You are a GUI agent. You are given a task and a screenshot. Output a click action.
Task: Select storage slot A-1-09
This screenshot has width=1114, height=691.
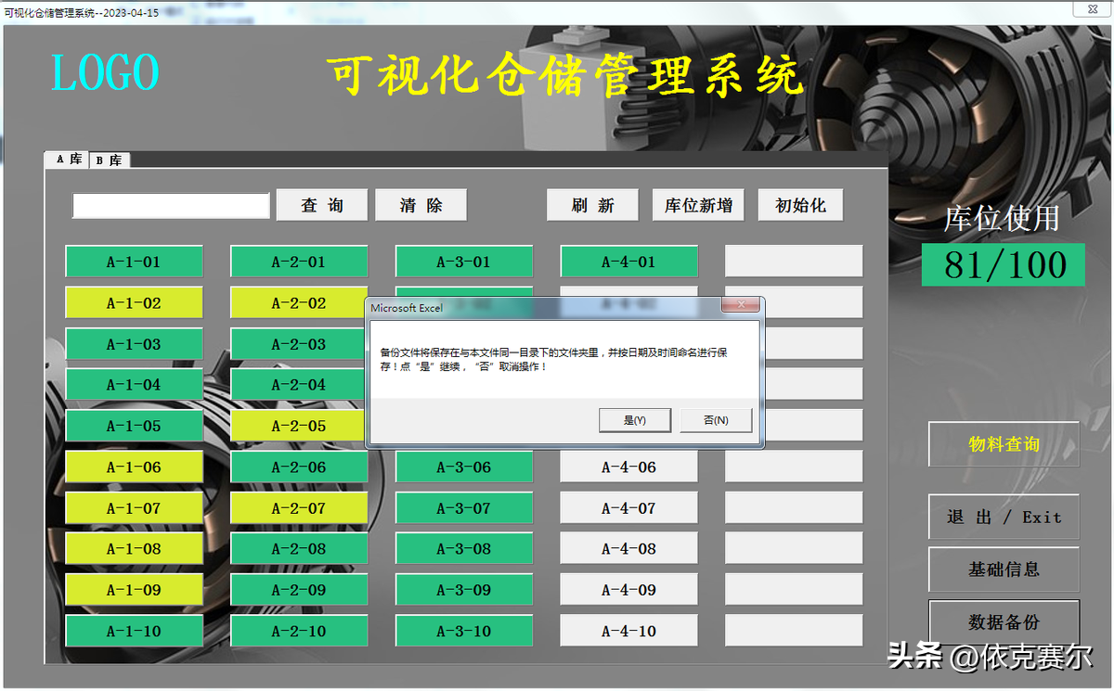point(134,589)
